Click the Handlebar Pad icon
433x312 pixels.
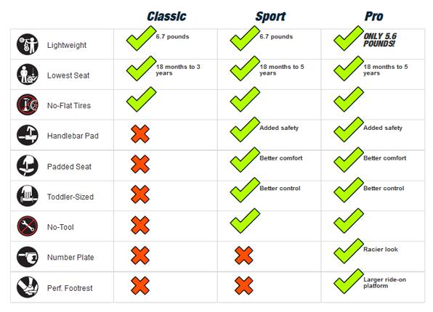click(x=28, y=135)
